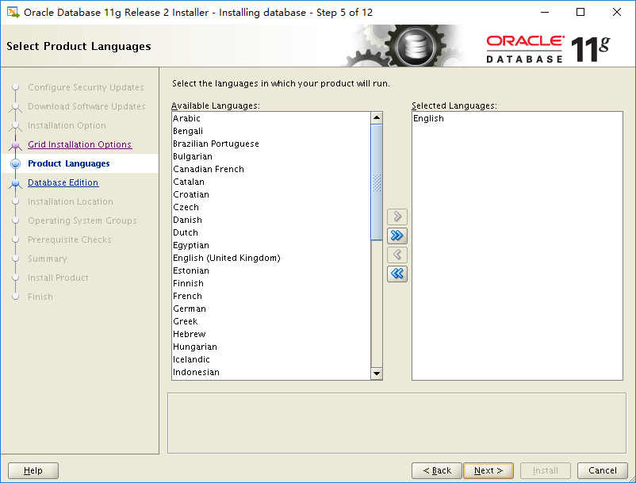The height and width of the screenshot is (483, 636).
Task: Open the Grid Installation Options step
Action: (79, 144)
